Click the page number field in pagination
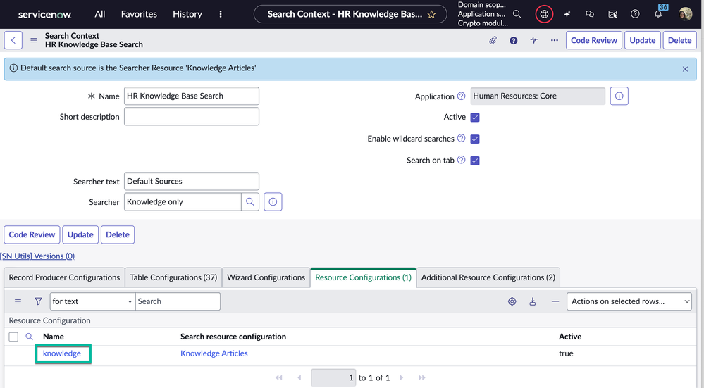The height and width of the screenshot is (388, 704). 333,377
